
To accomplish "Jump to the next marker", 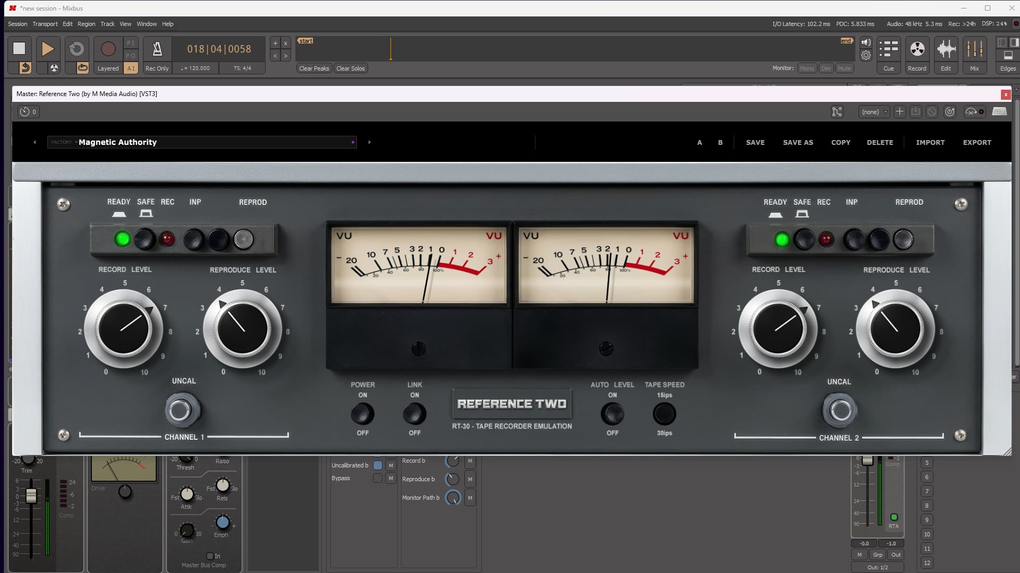I will coord(286,55).
